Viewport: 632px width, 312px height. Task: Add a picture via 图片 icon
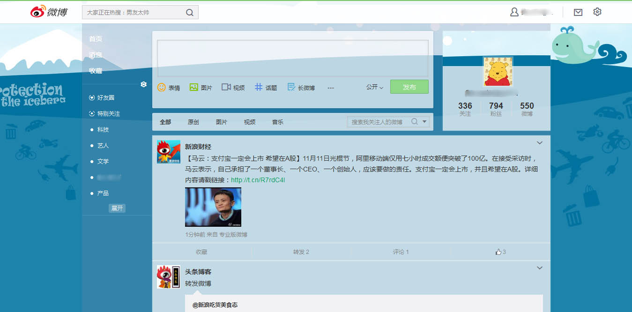pyautogui.click(x=194, y=87)
